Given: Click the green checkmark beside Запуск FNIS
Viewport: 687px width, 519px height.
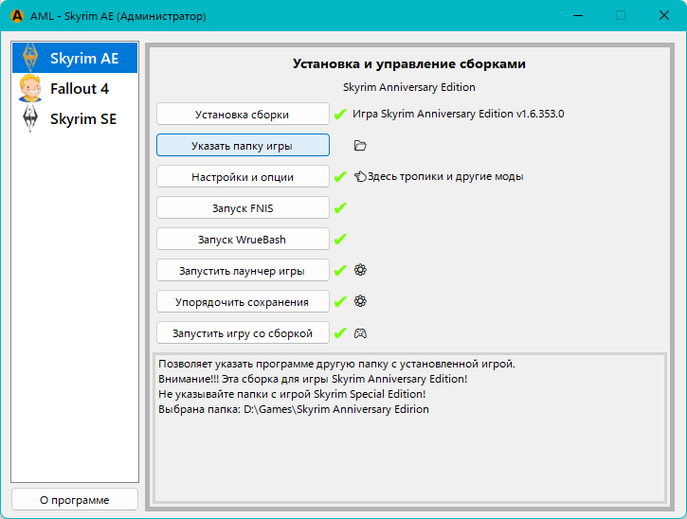Looking at the screenshot, I should (340, 208).
